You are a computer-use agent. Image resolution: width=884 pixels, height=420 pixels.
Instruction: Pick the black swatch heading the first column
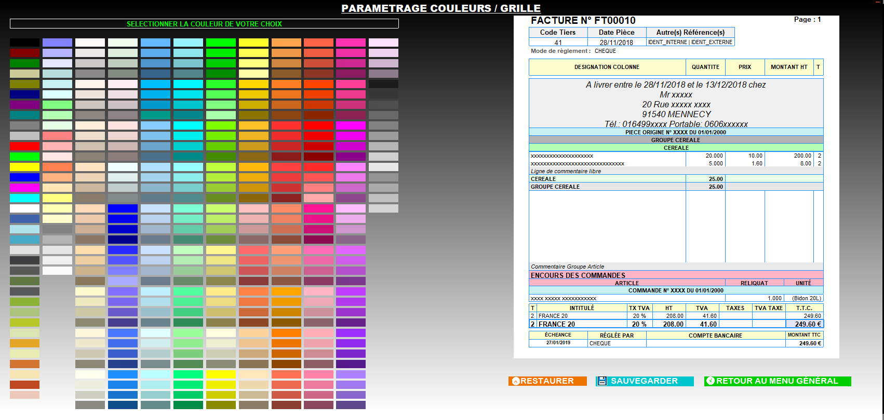click(x=24, y=43)
